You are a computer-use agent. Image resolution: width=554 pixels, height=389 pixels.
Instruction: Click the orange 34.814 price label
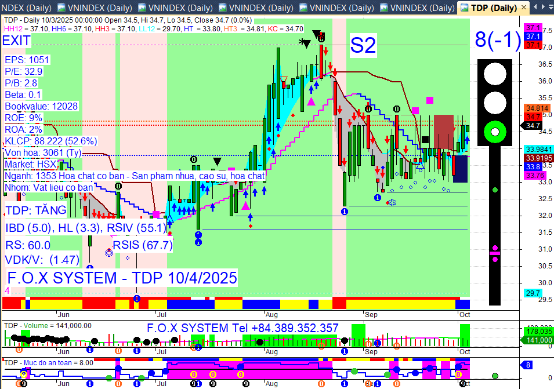[537, 108]
